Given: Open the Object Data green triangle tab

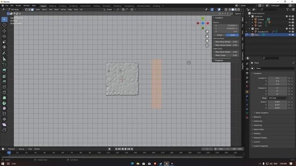Looking at the screenshot, I should pos(247,113).
